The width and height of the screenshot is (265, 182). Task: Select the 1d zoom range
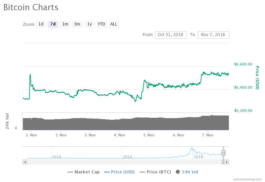point(41,24)
